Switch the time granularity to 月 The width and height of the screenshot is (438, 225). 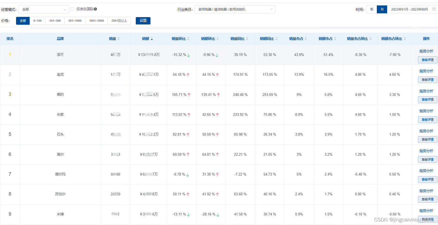(382, 10)
